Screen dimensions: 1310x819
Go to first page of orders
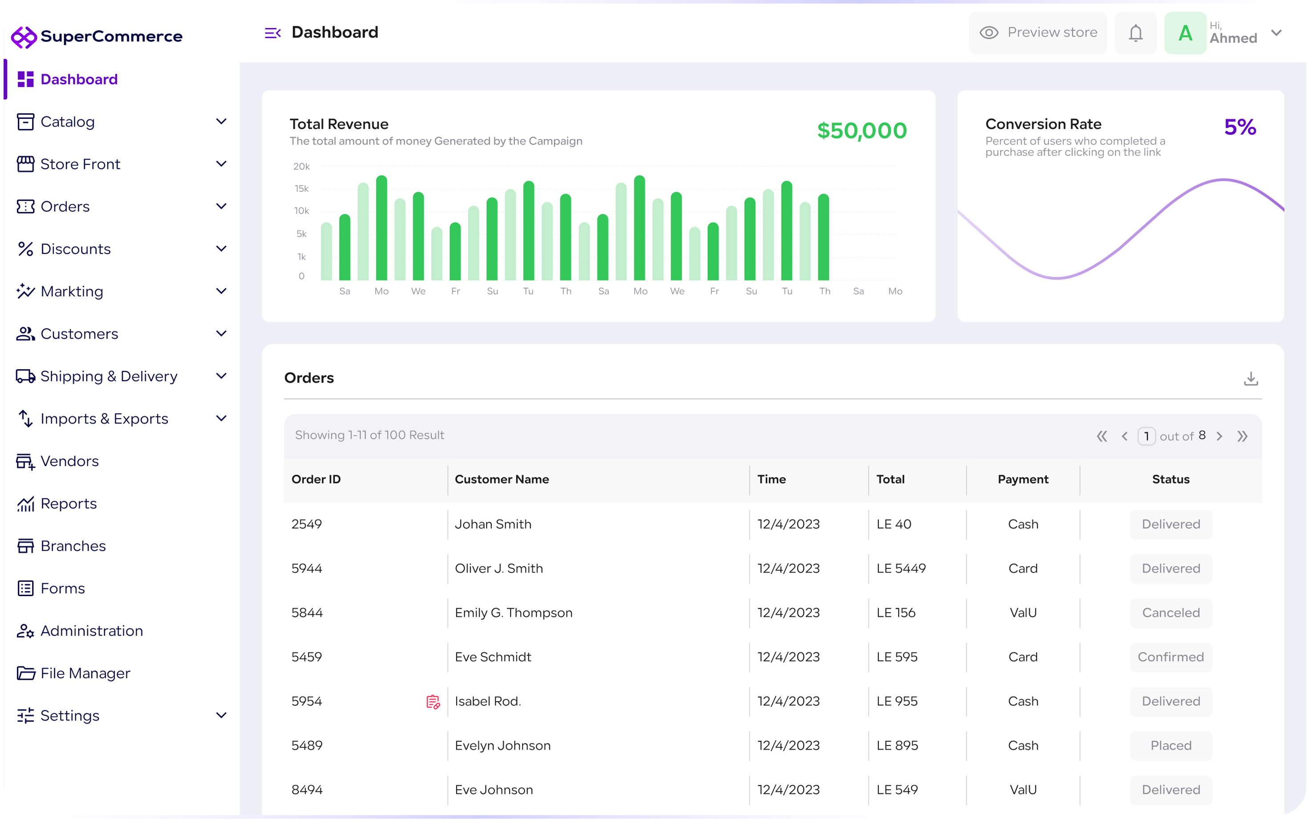(1101, 436)
